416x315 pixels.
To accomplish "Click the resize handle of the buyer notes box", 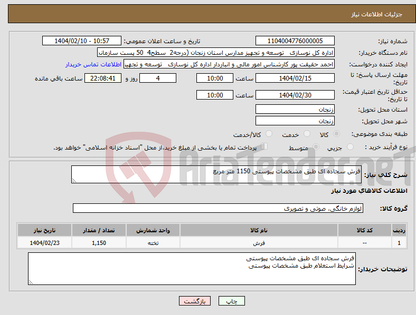I will (31, 282).
